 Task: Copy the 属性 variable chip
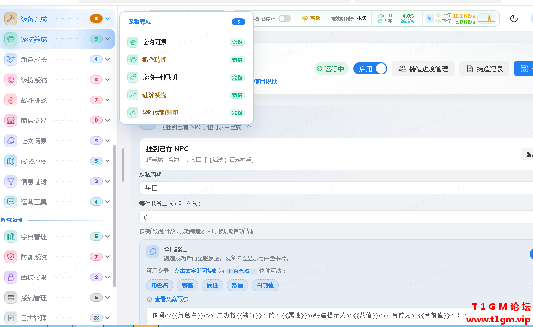pos(213,285)
